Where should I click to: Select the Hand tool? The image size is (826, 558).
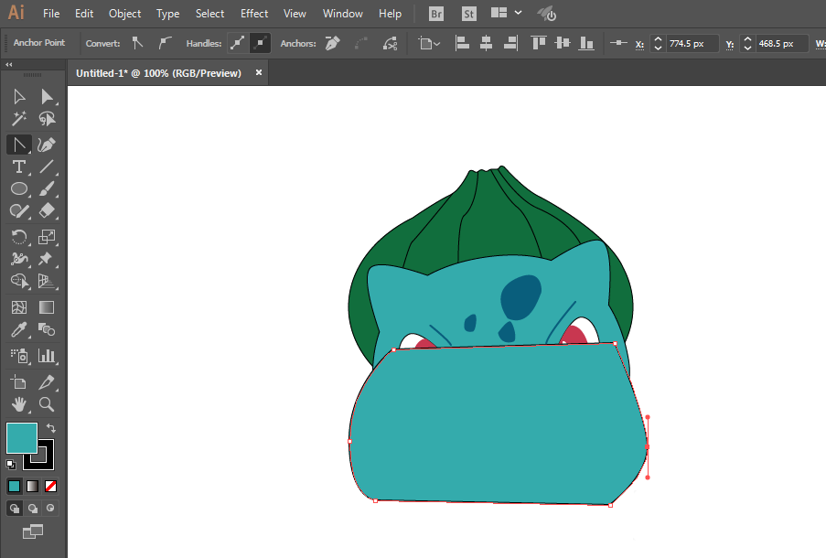click(x=18, y=403)
